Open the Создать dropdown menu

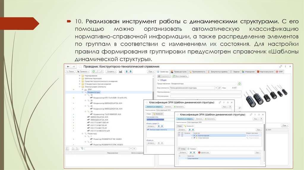click(x=111, y=71)
